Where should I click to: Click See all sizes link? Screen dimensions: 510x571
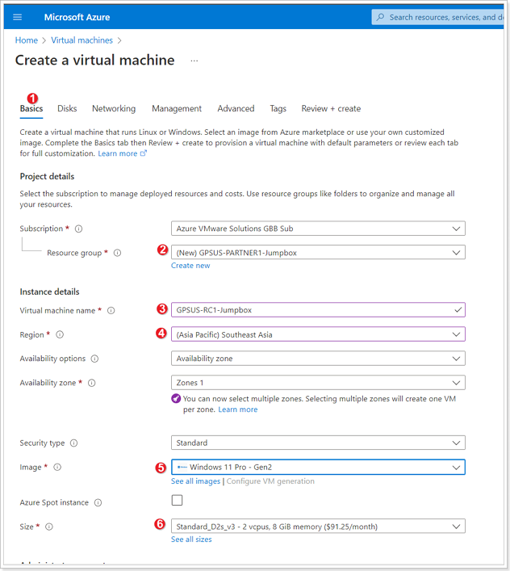pyautogui.click(x=191, y=540)
